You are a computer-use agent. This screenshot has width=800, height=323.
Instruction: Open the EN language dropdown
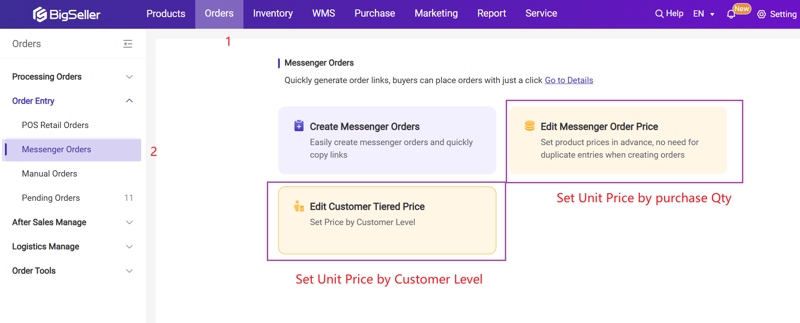[x=704, y=14]
